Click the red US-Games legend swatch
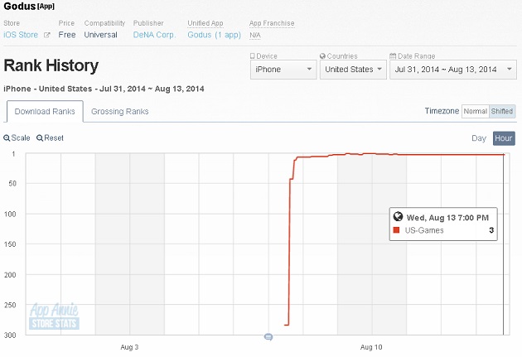Screen dimensions: 522x357 [396, 230]
